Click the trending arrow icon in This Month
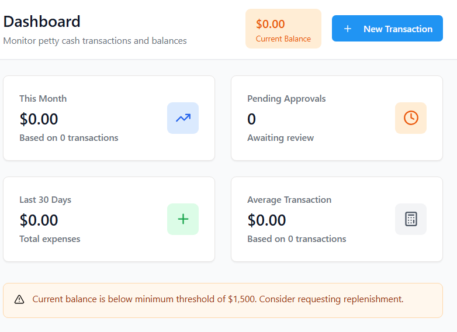 click(183, 118)
